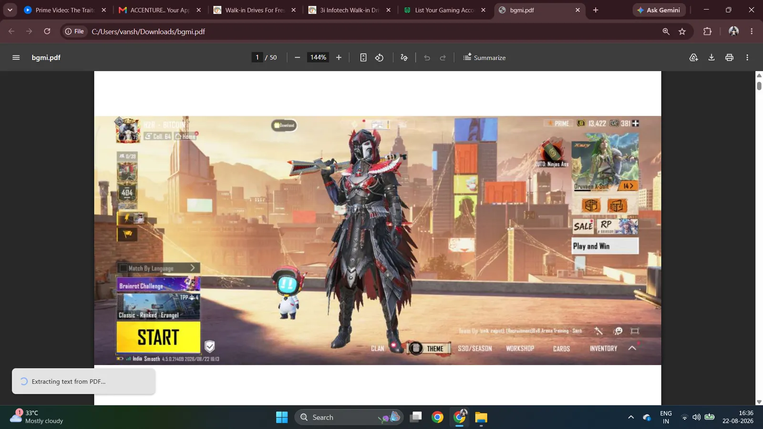Click the address bar zoom magnifier icon
The image size is (763, 429).
tap(666, 31)
